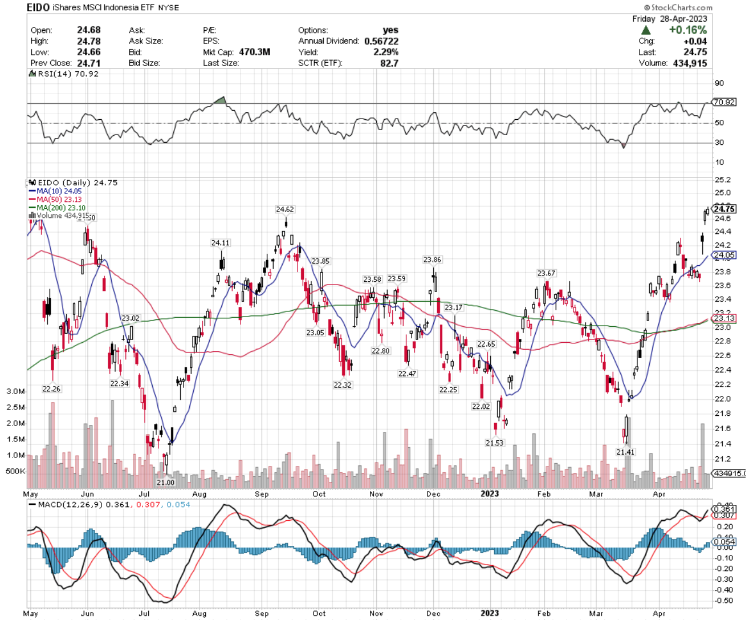Click the StockCharts.com watermark link
This screenshot has width=749, height=624.
coord(678,7)
